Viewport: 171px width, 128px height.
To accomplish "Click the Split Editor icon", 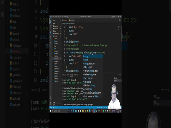I will pos(119,20).
